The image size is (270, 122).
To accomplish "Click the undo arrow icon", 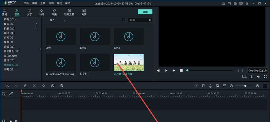I will pyautogui.click(x=7, y=86).
